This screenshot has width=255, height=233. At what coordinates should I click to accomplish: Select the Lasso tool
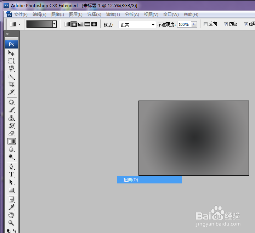coord(11,69)
